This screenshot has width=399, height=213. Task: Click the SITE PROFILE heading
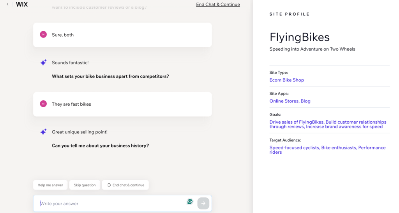[x=290, y=14]
